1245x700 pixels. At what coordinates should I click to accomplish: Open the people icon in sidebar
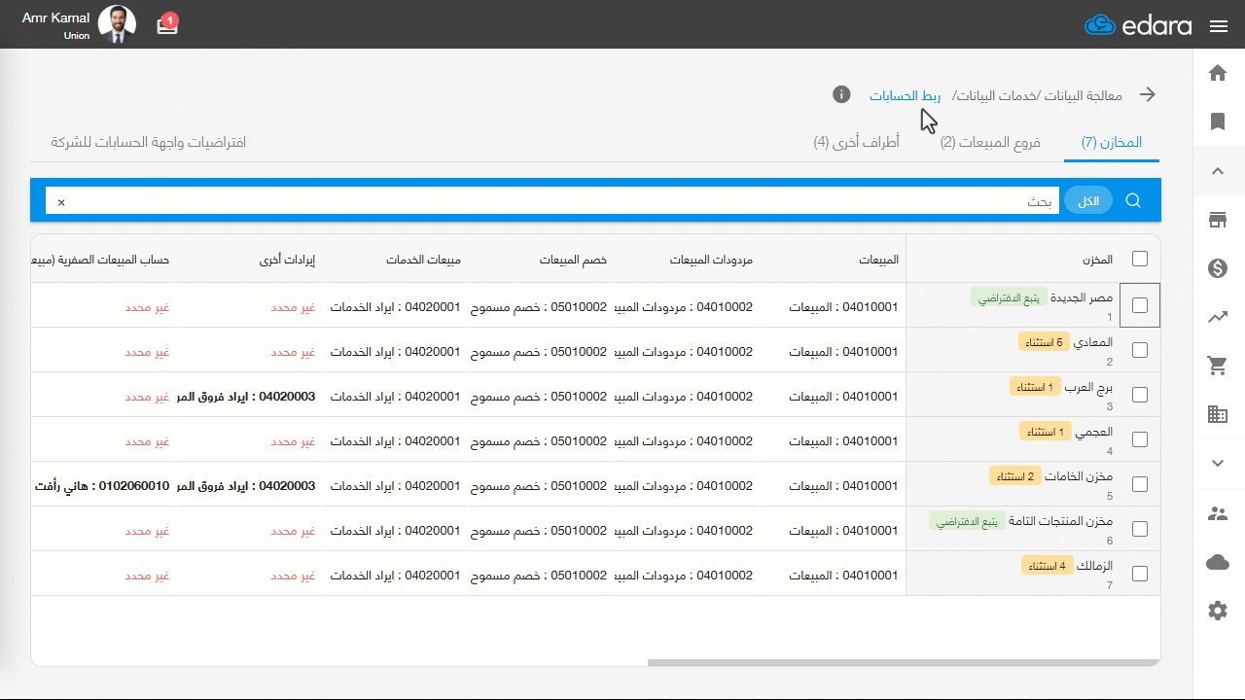click(x=1218, y=513)
